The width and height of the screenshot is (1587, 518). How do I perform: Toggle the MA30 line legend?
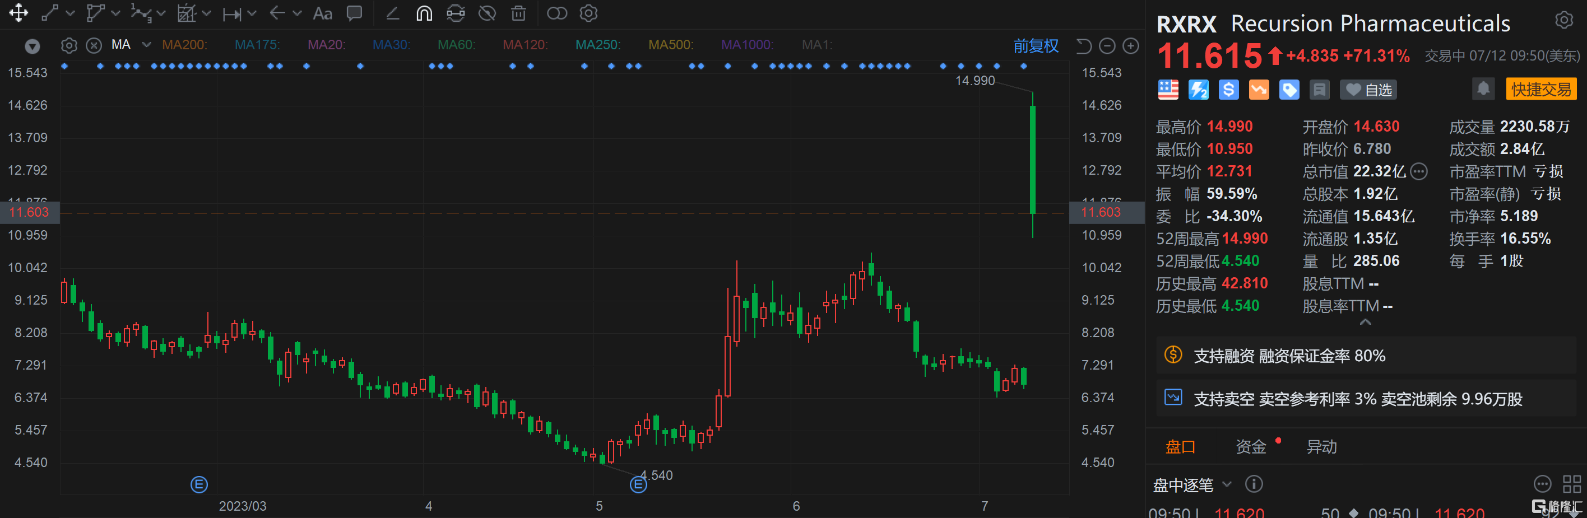click(391, 45)
